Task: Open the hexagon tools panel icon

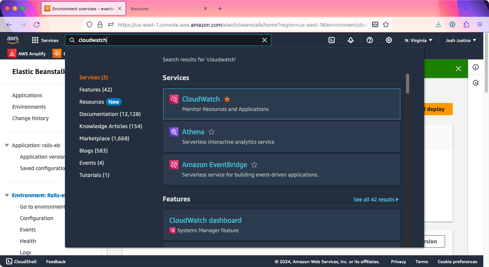Action: pos(476,83)
